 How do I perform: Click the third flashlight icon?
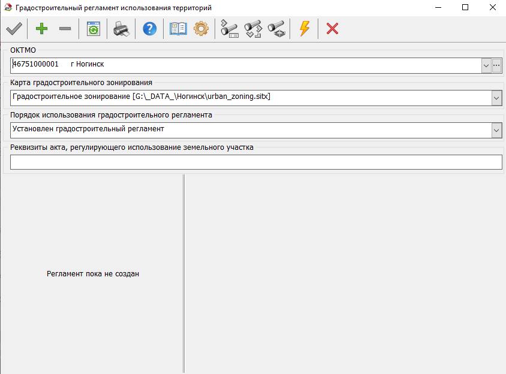276,29
